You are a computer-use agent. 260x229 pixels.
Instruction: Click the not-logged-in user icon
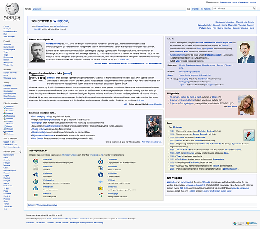[x=207, y=2]
